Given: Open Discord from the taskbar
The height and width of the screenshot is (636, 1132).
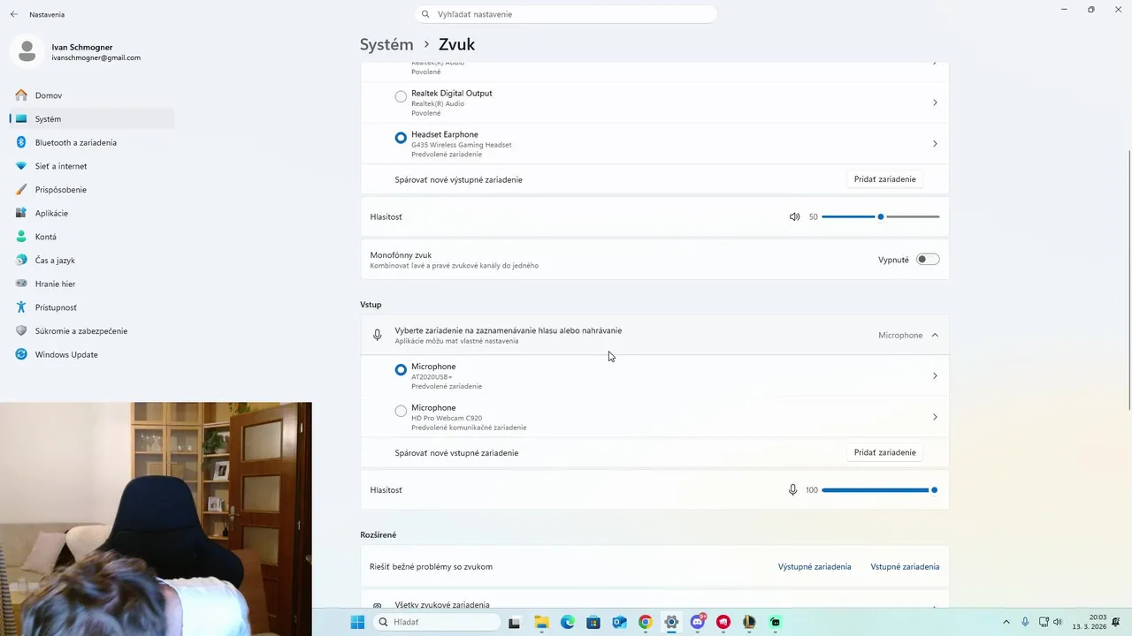Looking at the screenshot, I should tap(698, 622).
